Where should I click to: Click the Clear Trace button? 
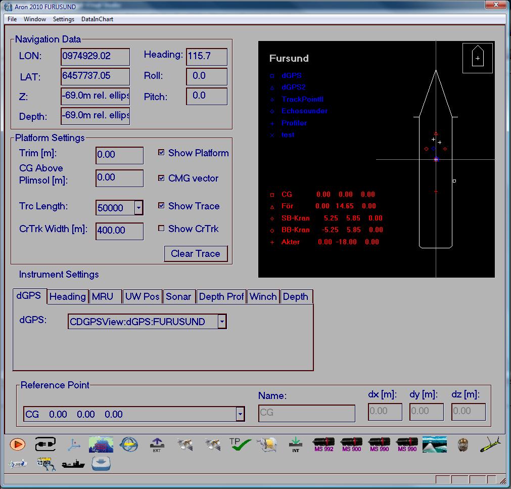196,254
